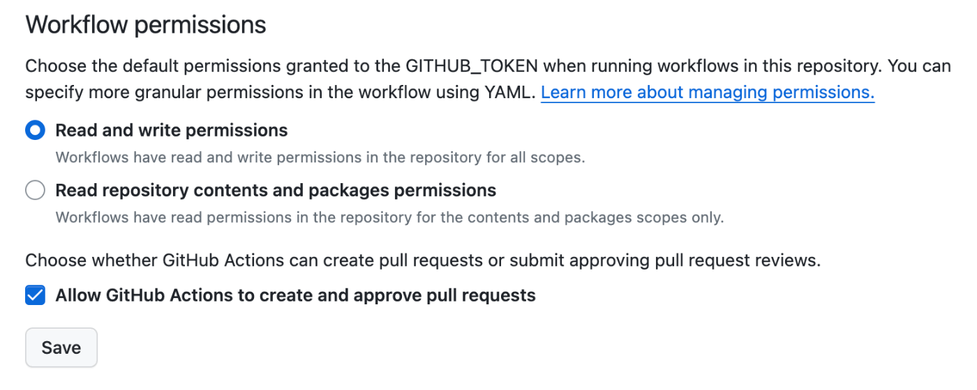
Task: Toggle the blue checkmark box
Action: click(35, 295)
